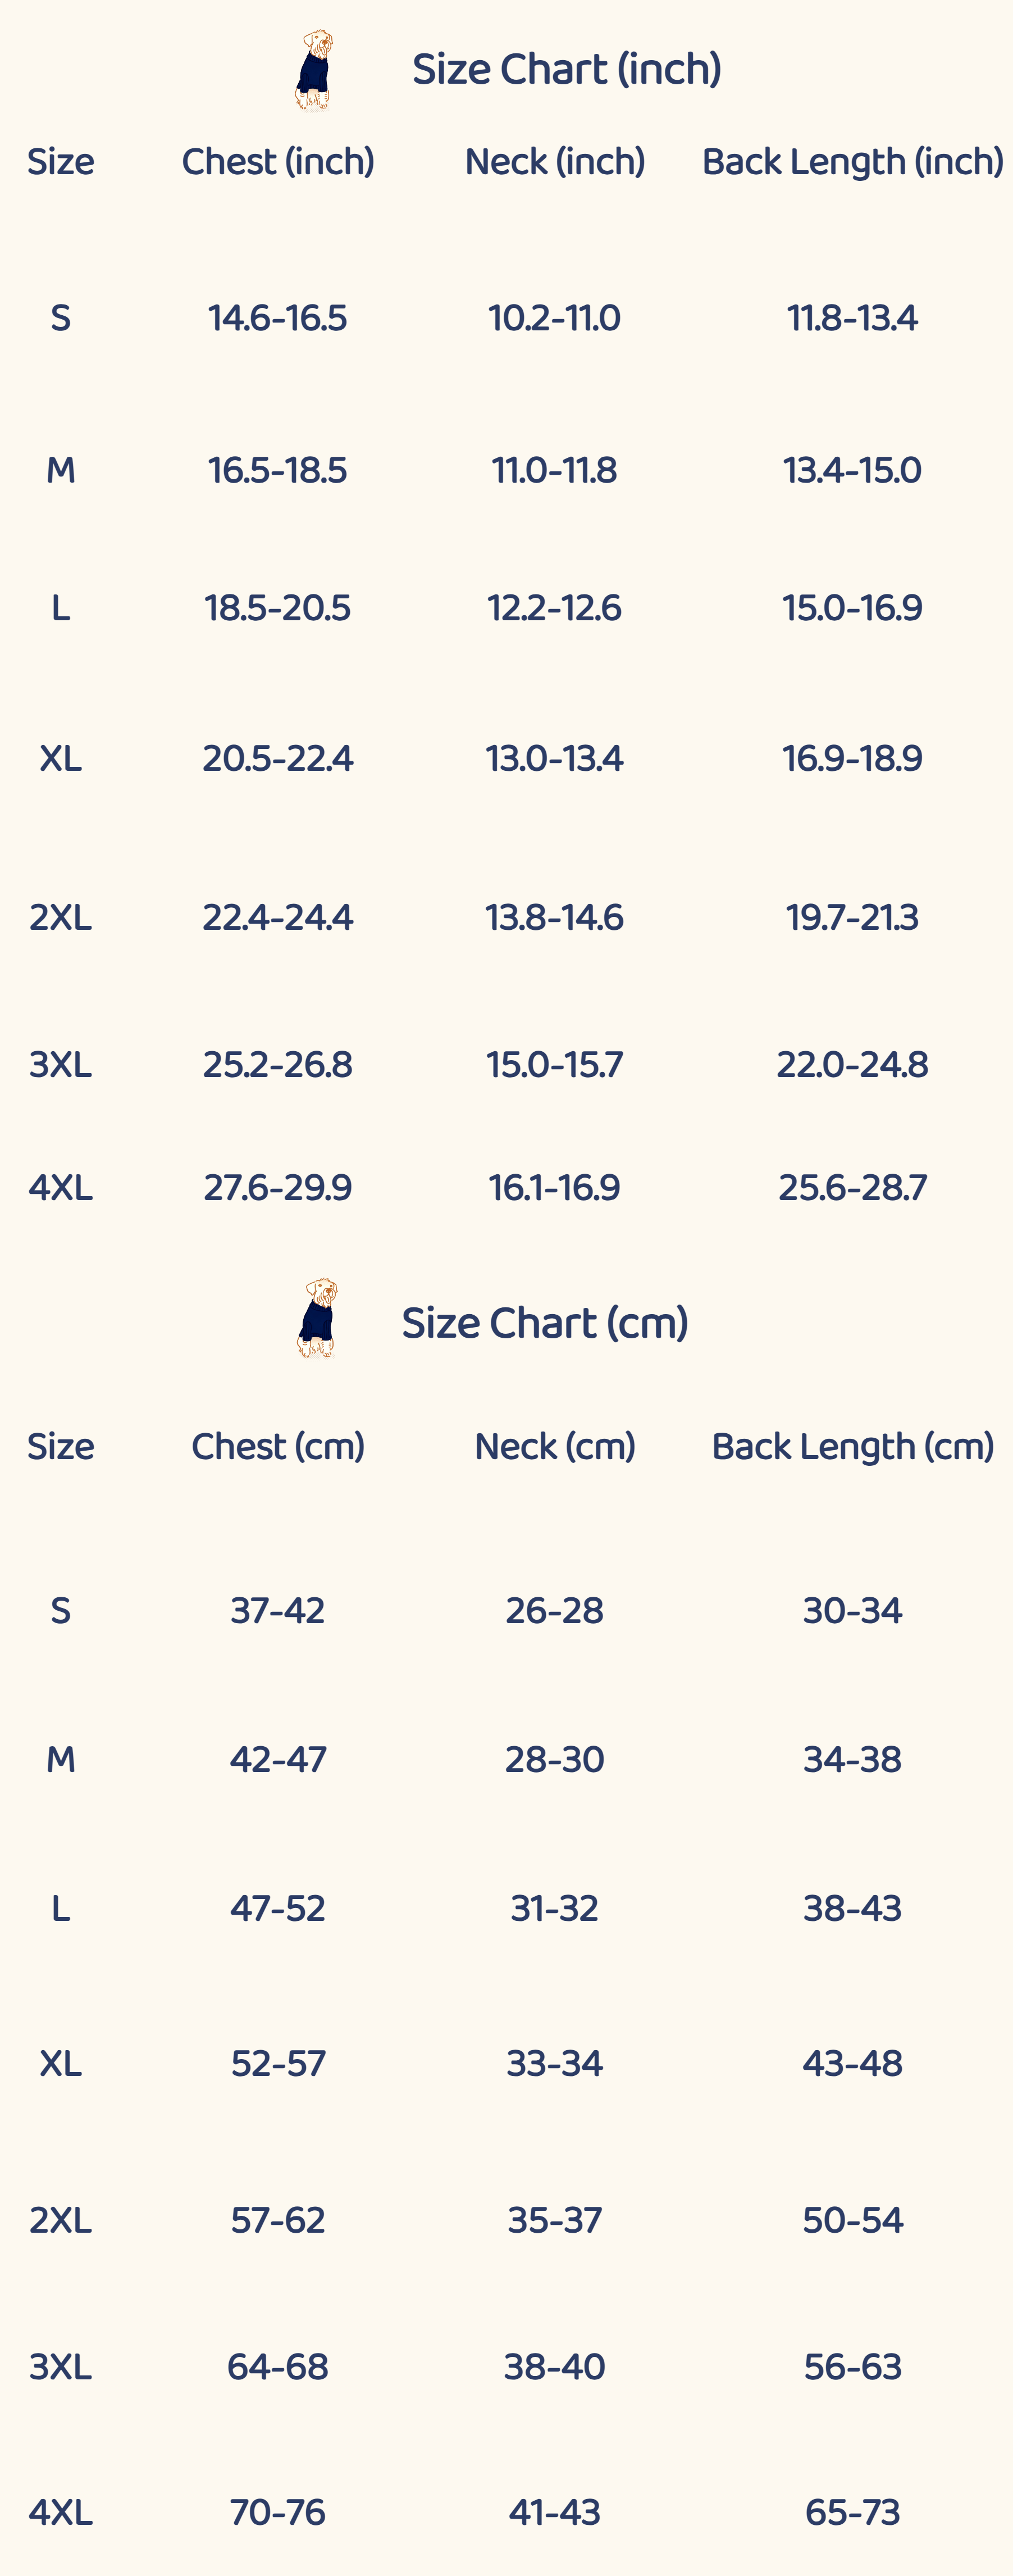Click the 65-73 back length value

pos(852,2512)
